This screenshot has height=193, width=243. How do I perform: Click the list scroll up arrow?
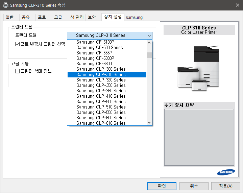tap(149, 43)
